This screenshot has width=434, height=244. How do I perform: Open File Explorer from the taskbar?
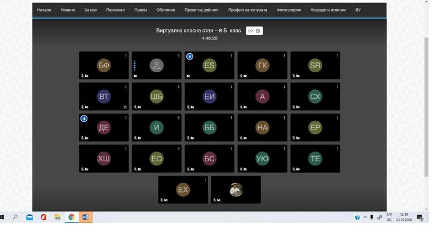57,217
